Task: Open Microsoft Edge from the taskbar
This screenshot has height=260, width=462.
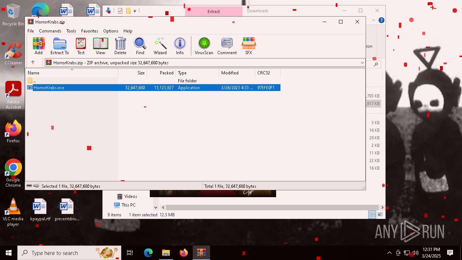Action: 148,253
